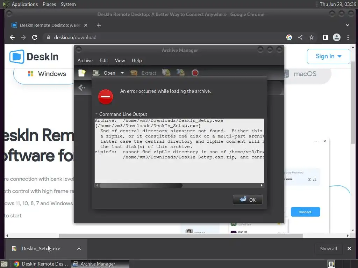Viewport: 358px width, 268px height.
Task: Open the System menu in top panel
Action: pos(68,4)
